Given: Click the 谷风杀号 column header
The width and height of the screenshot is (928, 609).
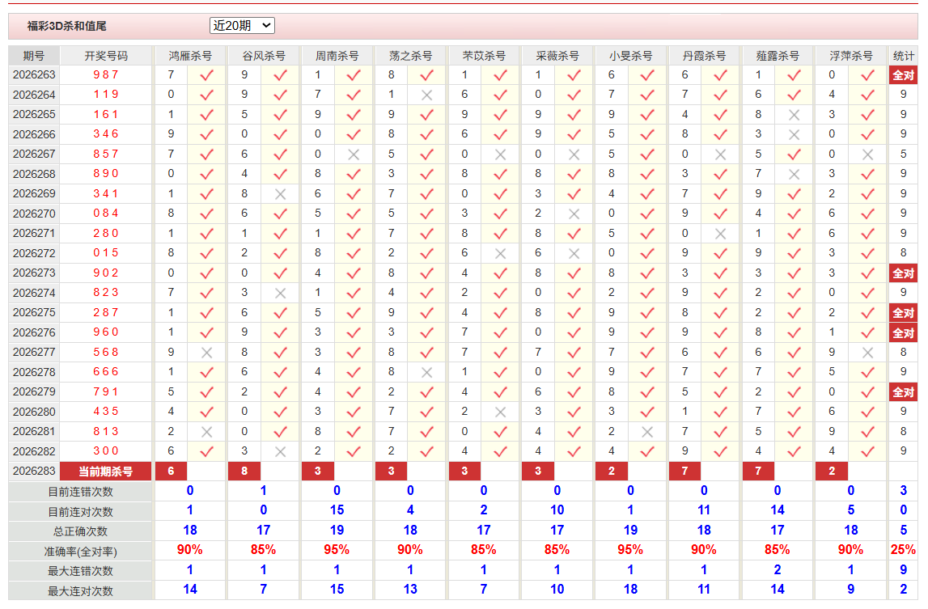Looking at the screenshot, I should 264,56.
